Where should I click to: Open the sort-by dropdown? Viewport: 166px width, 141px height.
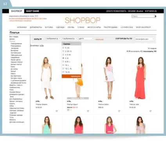point(144,39)
